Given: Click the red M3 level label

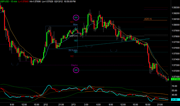Looking at the screenshot, I should [72, 22].
